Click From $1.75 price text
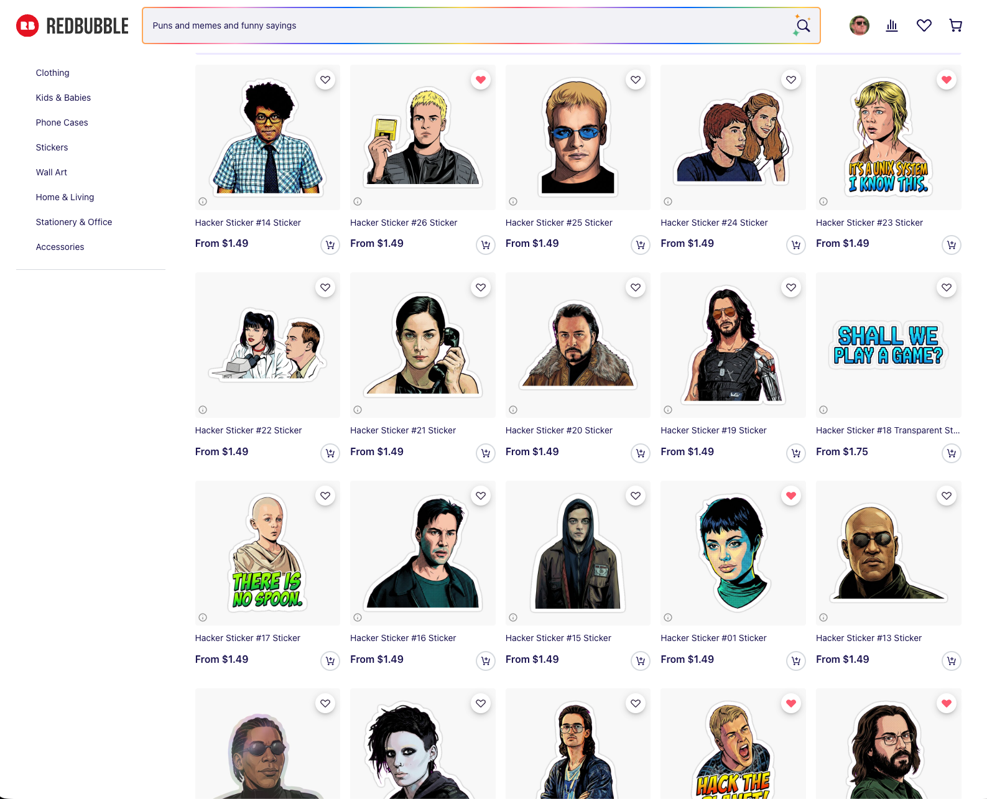The height and width of the screenshot is (799, 987). [842, 451]
